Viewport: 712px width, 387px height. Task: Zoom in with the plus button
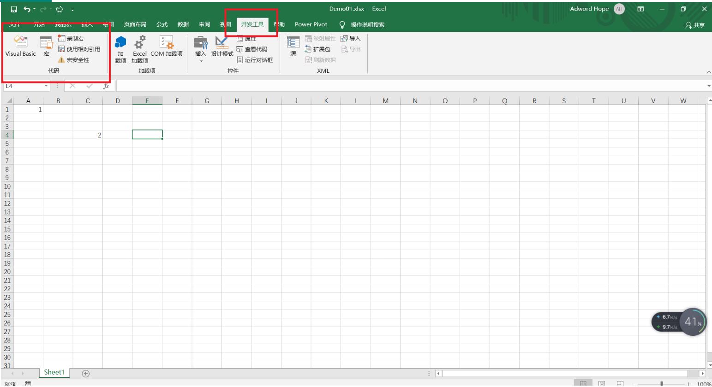click(x=689, y=384)
